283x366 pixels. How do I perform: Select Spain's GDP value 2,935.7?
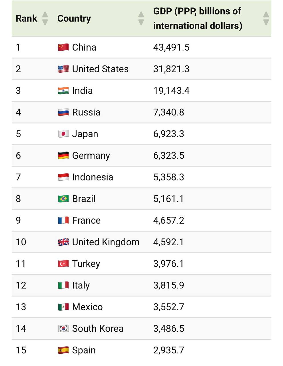click(169, 350)
